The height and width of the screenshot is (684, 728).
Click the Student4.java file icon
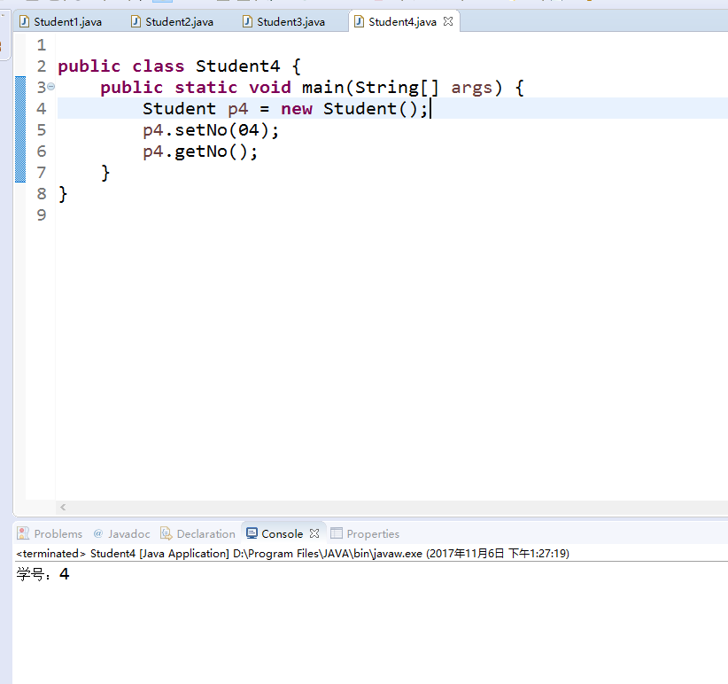(359, 21)
